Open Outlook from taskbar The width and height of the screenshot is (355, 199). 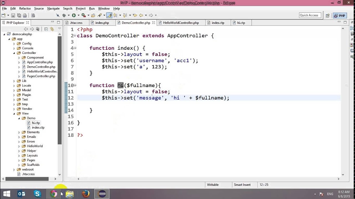point(21,194)
